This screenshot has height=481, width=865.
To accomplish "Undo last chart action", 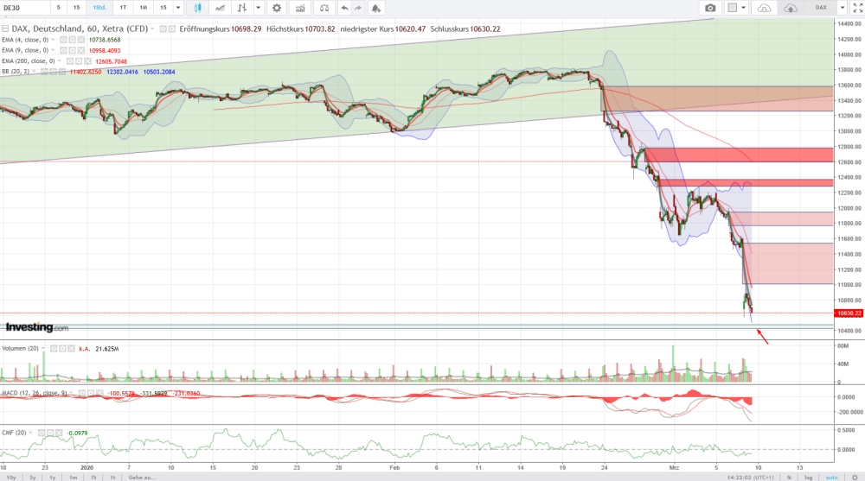I will [x=345, y=8].
